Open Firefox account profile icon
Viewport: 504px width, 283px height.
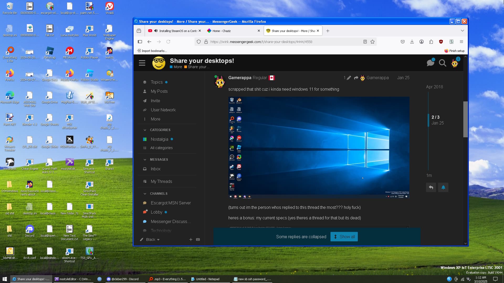(422, 42)
